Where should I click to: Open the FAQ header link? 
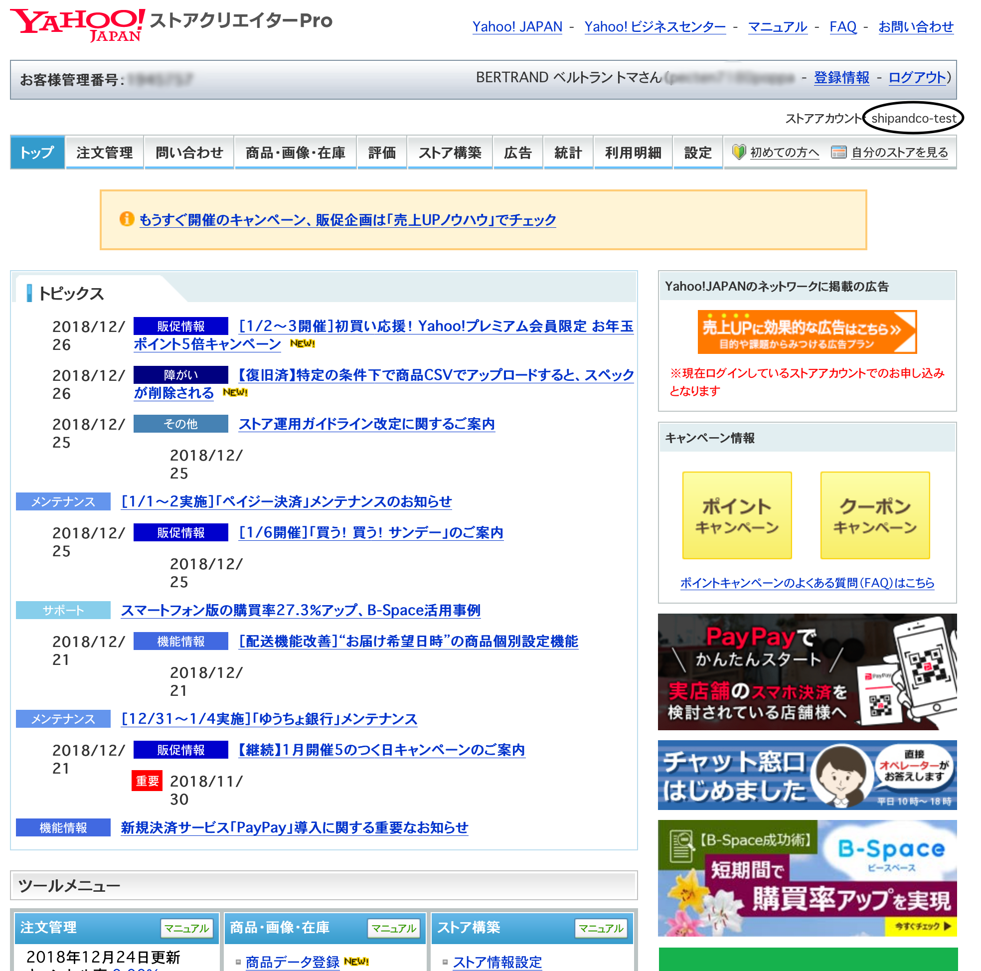(843, 26)
